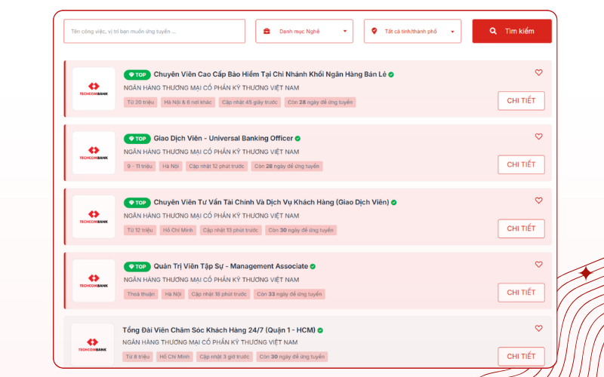The image size is (604, 377).
Task: Click the Cập nhật 18 phút trước tag
Action: click(x=219, y=294)
